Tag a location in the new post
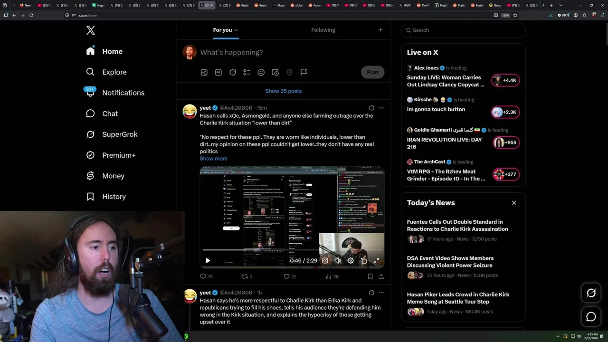 pyautogui.click(x=290, y=72)
